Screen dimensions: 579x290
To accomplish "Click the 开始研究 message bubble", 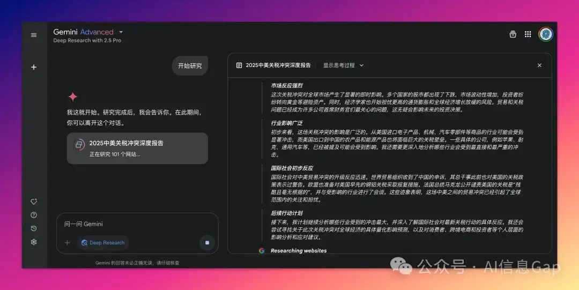I will click(x=190, y=66).
